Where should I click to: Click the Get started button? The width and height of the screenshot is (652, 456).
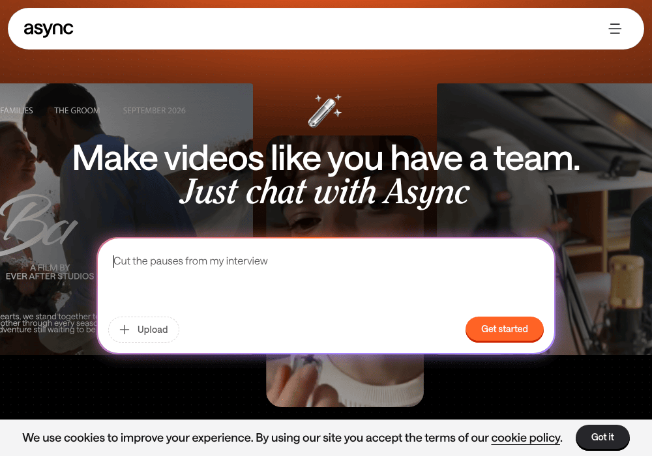505,329
